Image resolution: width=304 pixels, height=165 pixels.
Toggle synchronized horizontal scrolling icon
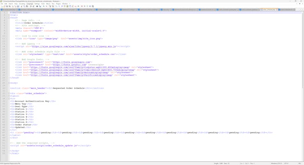coord(53,6)
